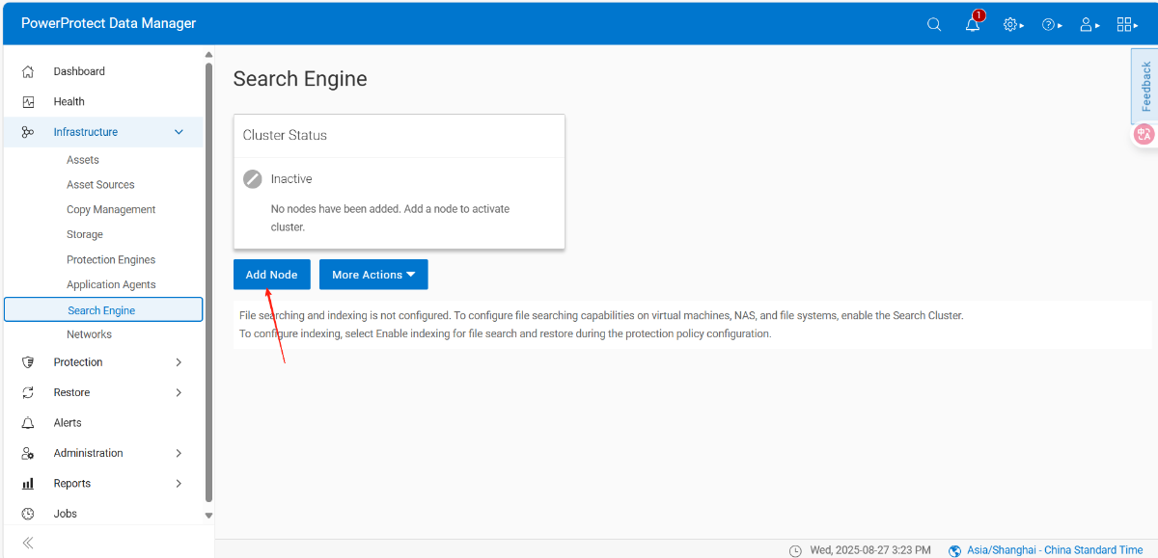Image resolution: width=1158 pixels, height=558 pixels.
Task: Select Copy Management
Action: (x=111, y=210)
